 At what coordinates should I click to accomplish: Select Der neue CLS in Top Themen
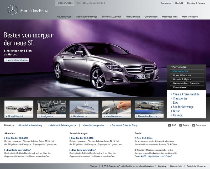tap(181, 71)
